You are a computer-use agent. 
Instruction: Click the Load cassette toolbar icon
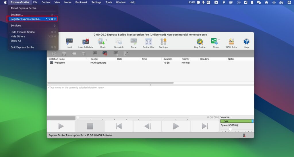pyautogui.click(x=69, y=42)
